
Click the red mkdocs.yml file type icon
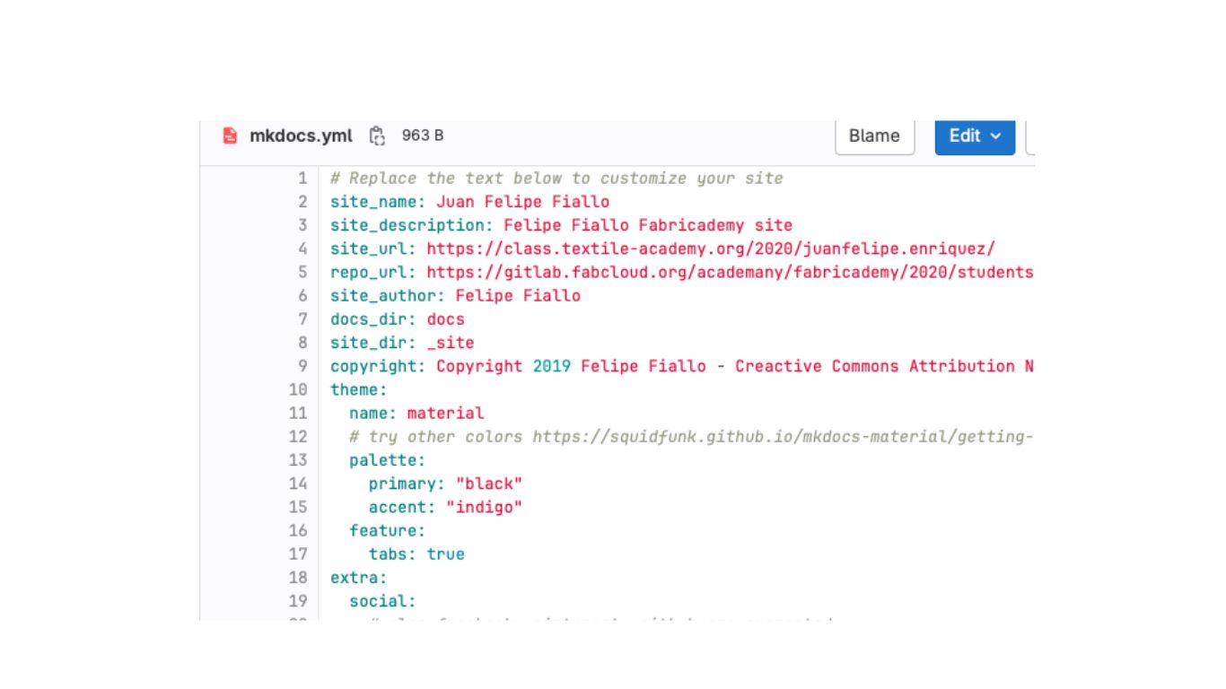[230, 135]
